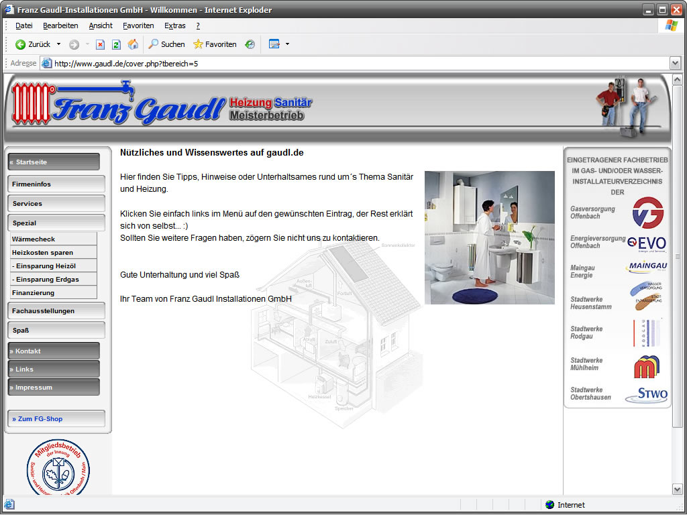Click text 'Gute Unterhaltung und viel Spaß'
The height and width of the screenshot is (515, 687).
tap(180, 275)
